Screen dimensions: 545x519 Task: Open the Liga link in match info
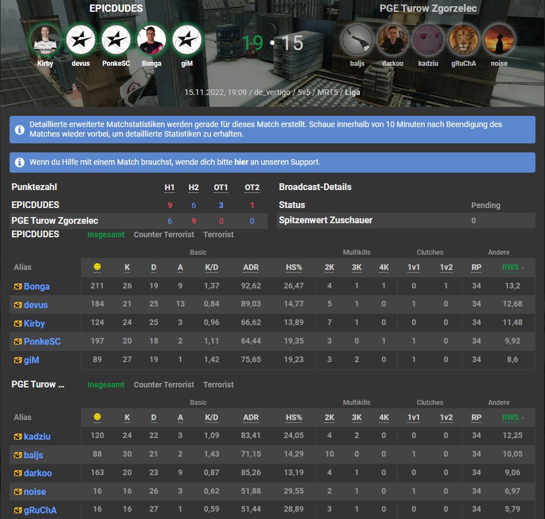click(353, 92)
